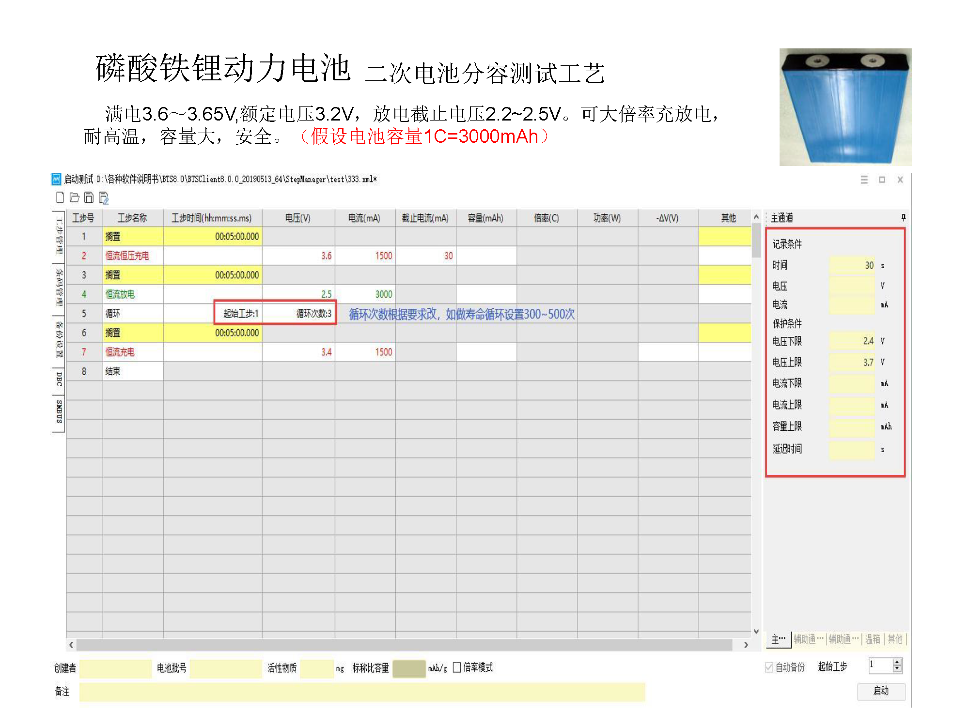Click the 活性物质 input field
This screenshot has width=969, height=726.
click(x=317, y=668)
